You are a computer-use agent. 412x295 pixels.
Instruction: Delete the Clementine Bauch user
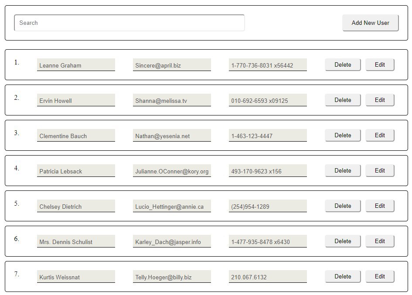coord(343,135)
